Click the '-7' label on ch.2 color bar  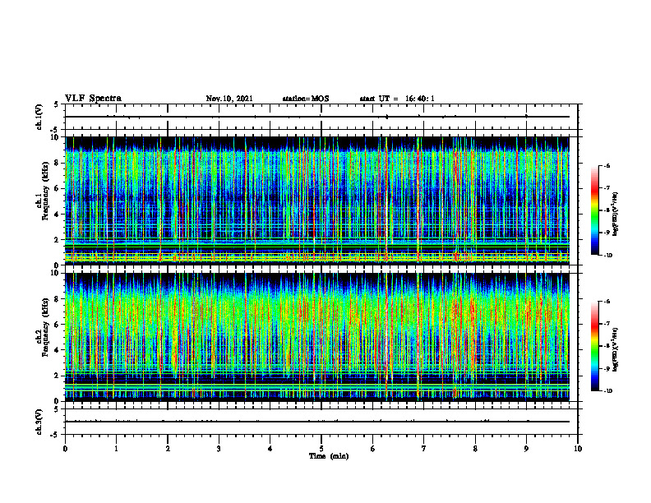607,324
